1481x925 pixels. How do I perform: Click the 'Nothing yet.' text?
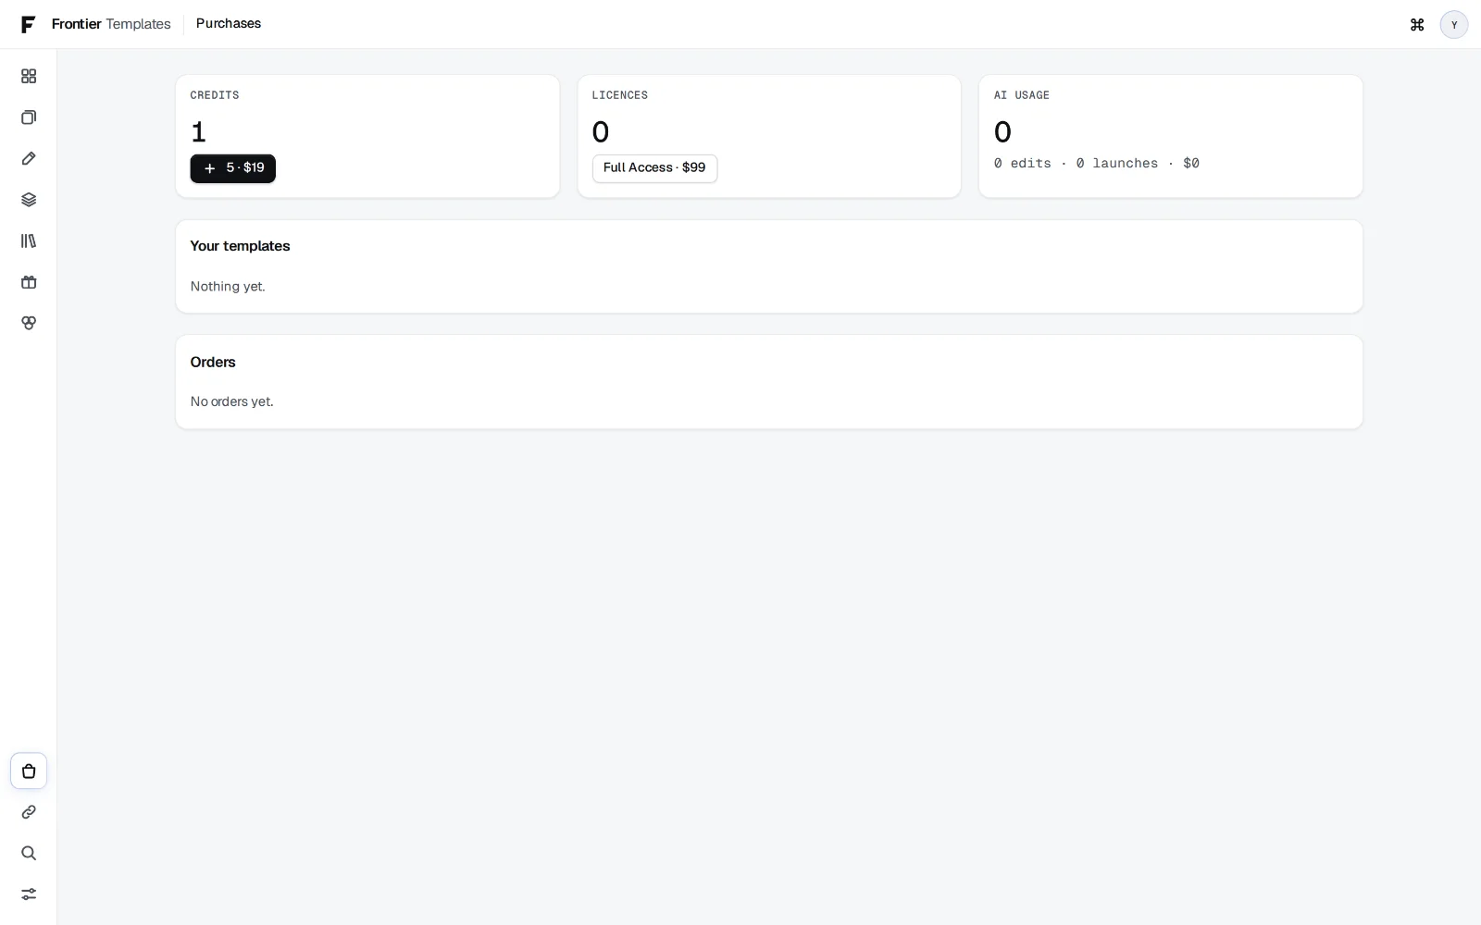228,287
